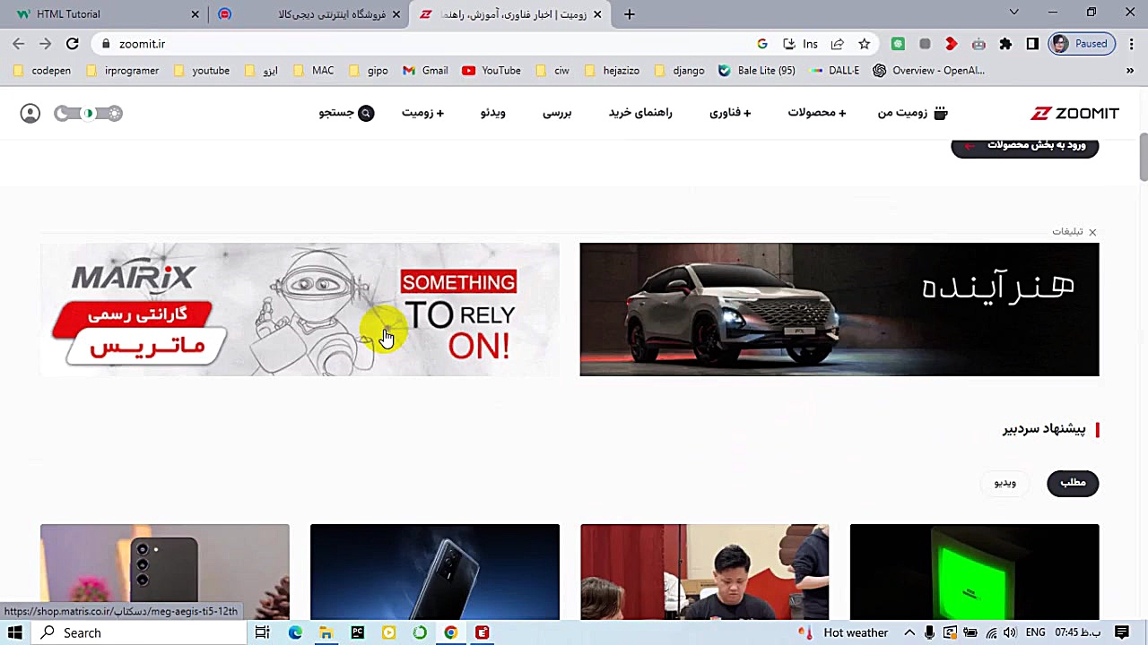1148x645 pixels.
Task: Click the Google icon in address bar
Action: 762,44
